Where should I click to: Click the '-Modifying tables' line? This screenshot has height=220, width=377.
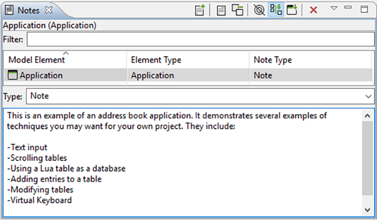[x=40, y=190]
